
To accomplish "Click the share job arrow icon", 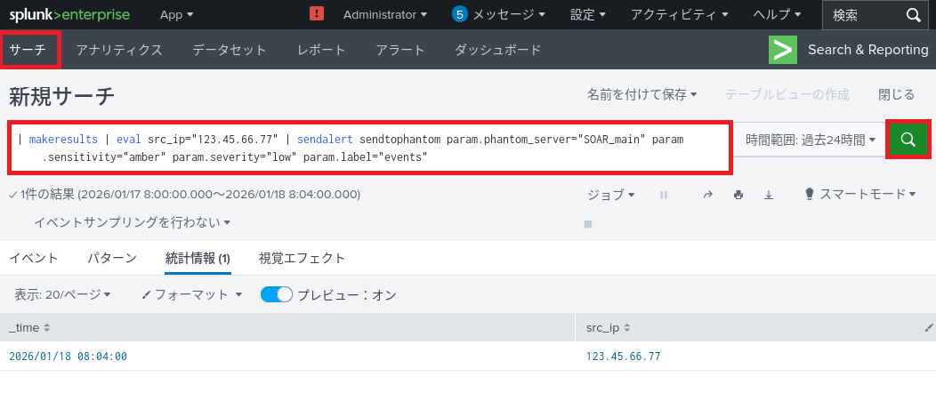I will coord(708,195).
